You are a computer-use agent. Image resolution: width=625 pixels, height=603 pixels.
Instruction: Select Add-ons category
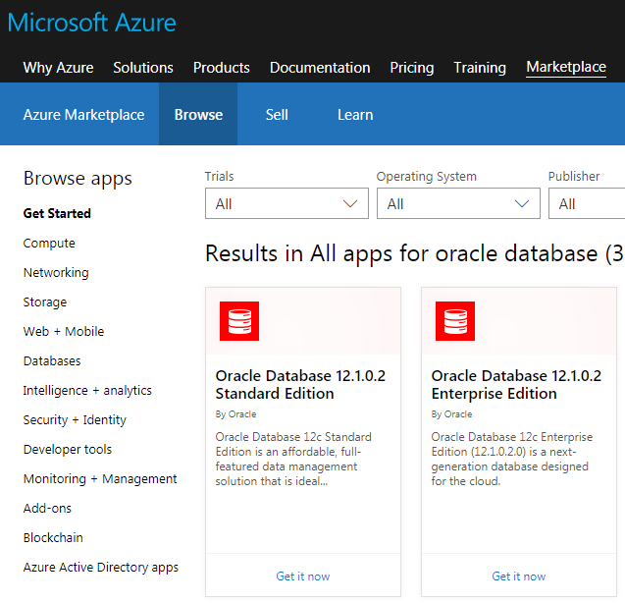coord(47,508)
